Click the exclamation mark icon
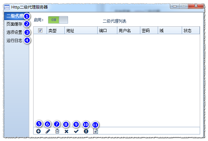The image size is (208, 141). (x=86, y=131)
